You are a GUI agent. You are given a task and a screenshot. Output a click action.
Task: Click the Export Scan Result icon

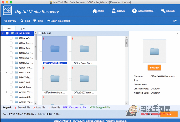tap(48, 21)
